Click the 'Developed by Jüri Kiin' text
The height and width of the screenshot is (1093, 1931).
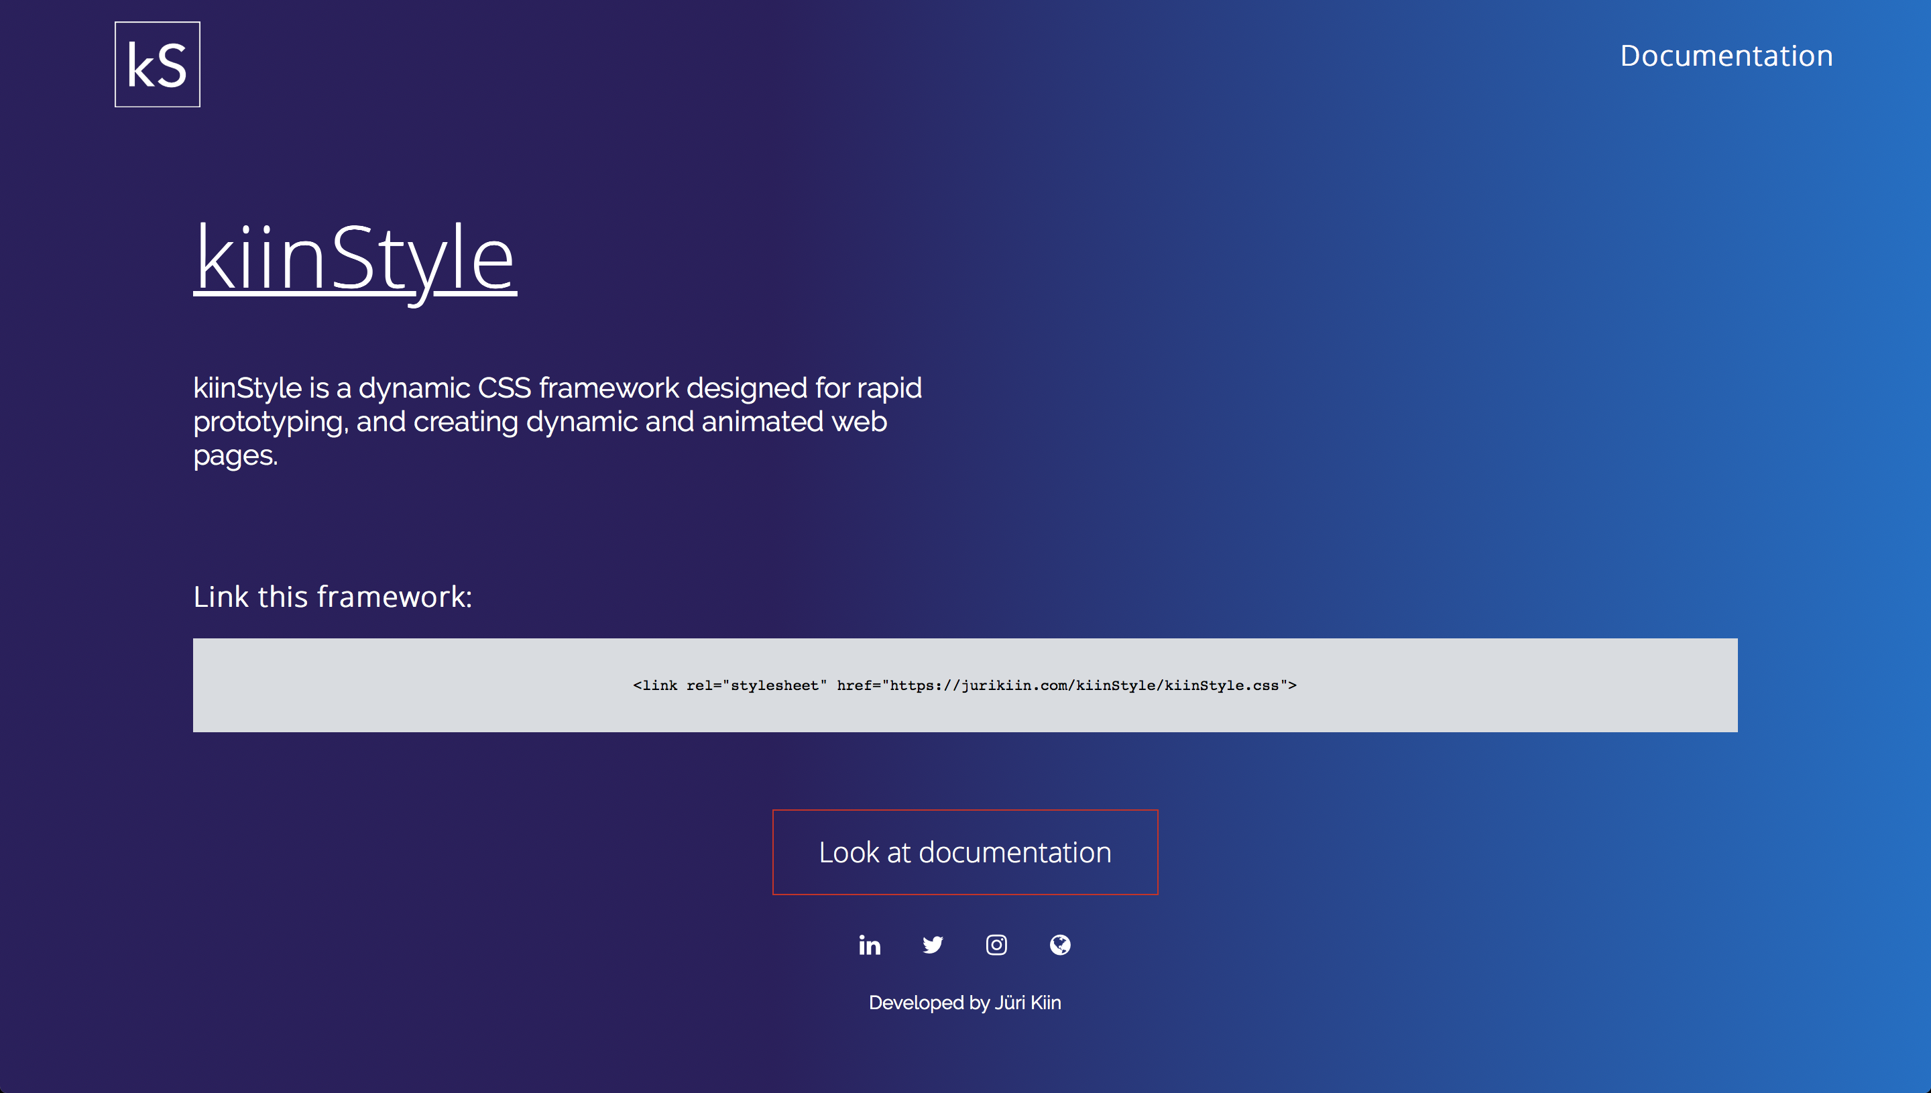pyautogui.click(x=965, y=1003)
